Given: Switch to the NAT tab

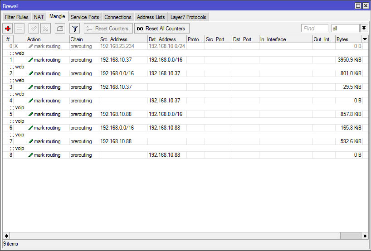Looking at the screenshot, I should pyautogui.click(x=39, y=17).
